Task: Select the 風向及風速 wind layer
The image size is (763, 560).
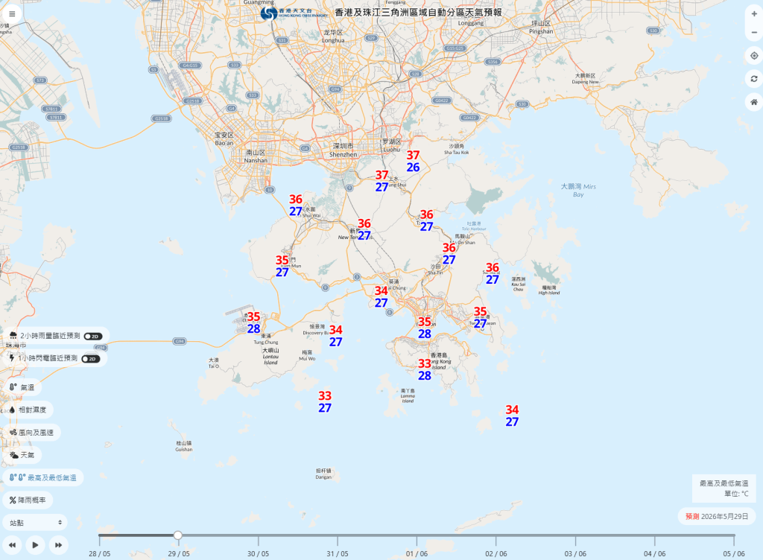Action: [x=31, y=432]
